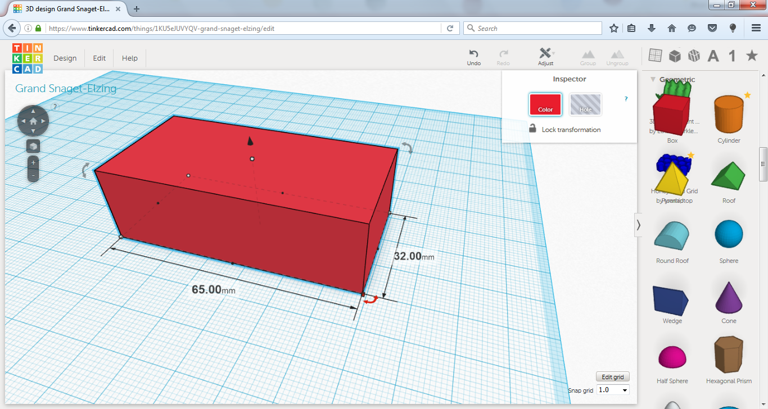Zoom out with the minus button

tap(33, 175)
